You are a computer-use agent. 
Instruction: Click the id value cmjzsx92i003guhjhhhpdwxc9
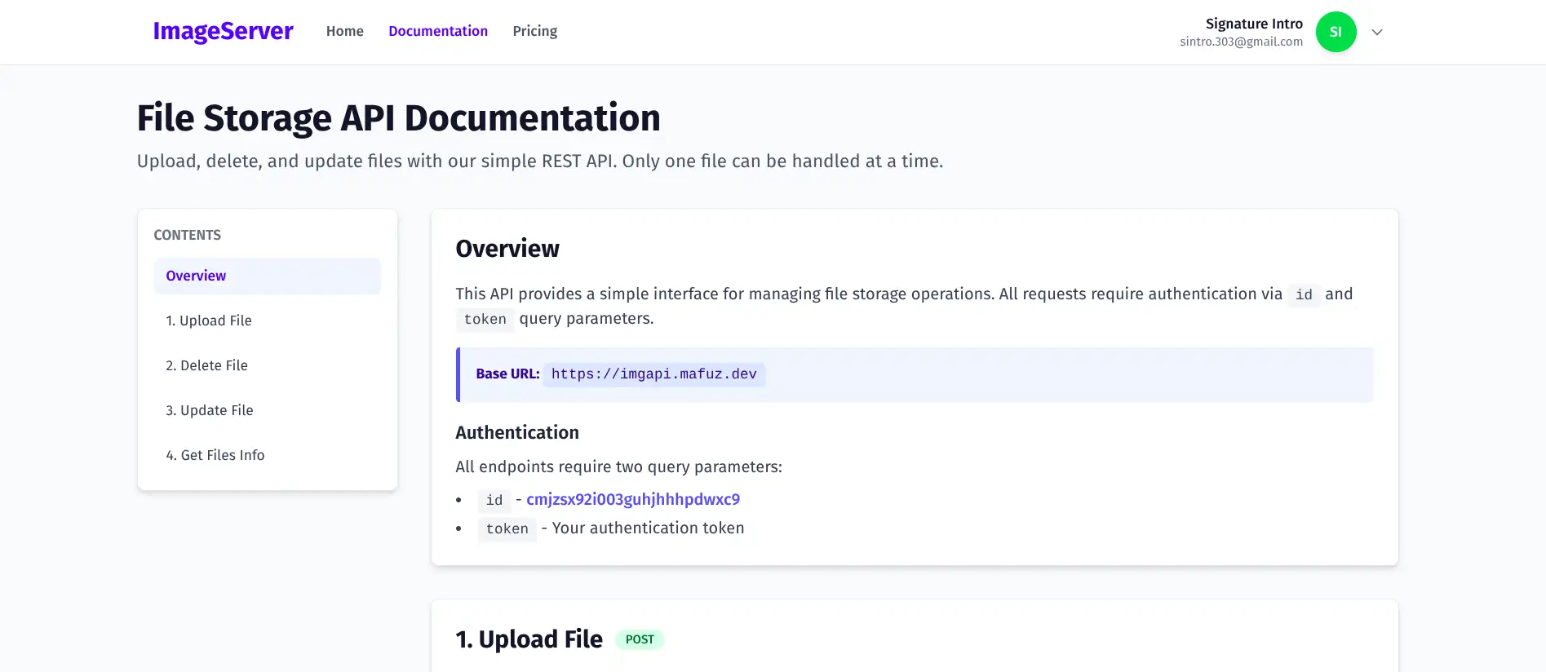(x=632, y=499)
